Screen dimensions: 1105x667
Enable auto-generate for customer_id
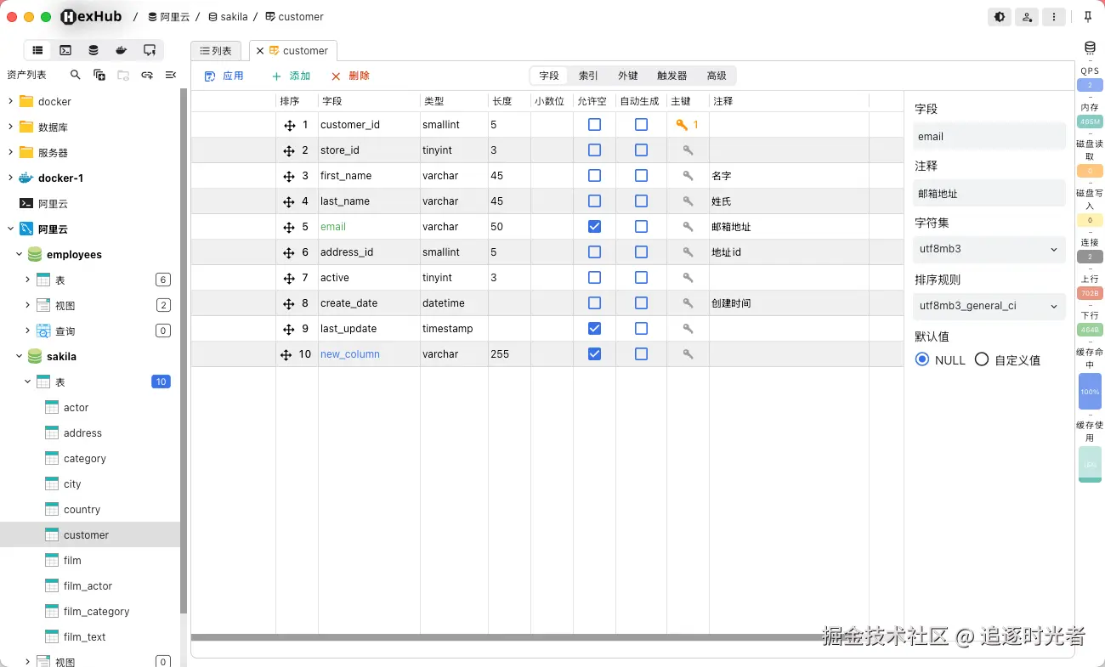pos(641,124)
